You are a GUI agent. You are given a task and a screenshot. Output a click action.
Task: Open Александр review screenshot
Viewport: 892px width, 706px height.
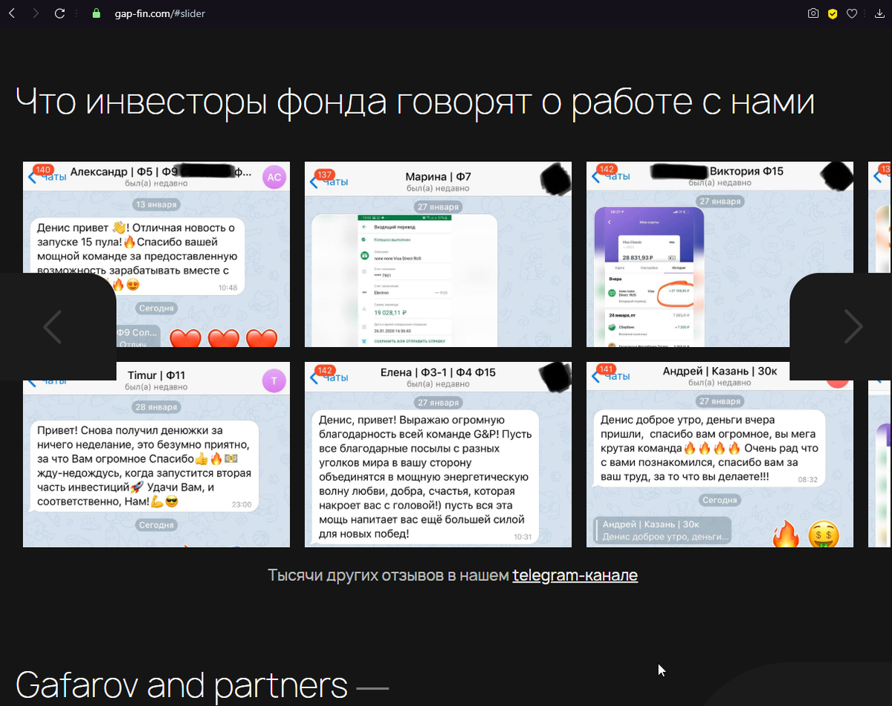click(x=156, y=254)
